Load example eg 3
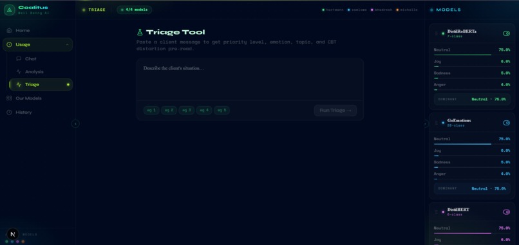 (x=187, y=111)
